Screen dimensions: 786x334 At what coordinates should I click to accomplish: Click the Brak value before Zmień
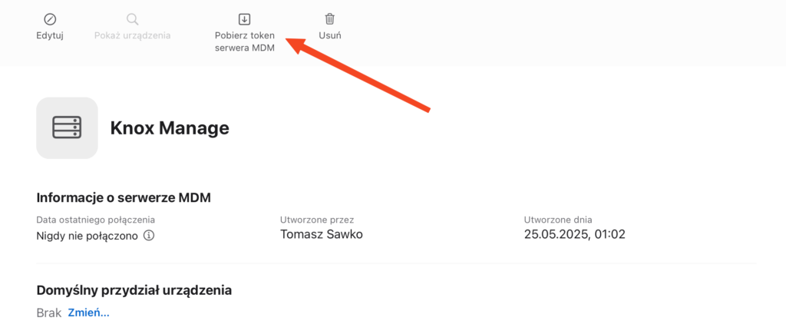[x=49, y=313]
